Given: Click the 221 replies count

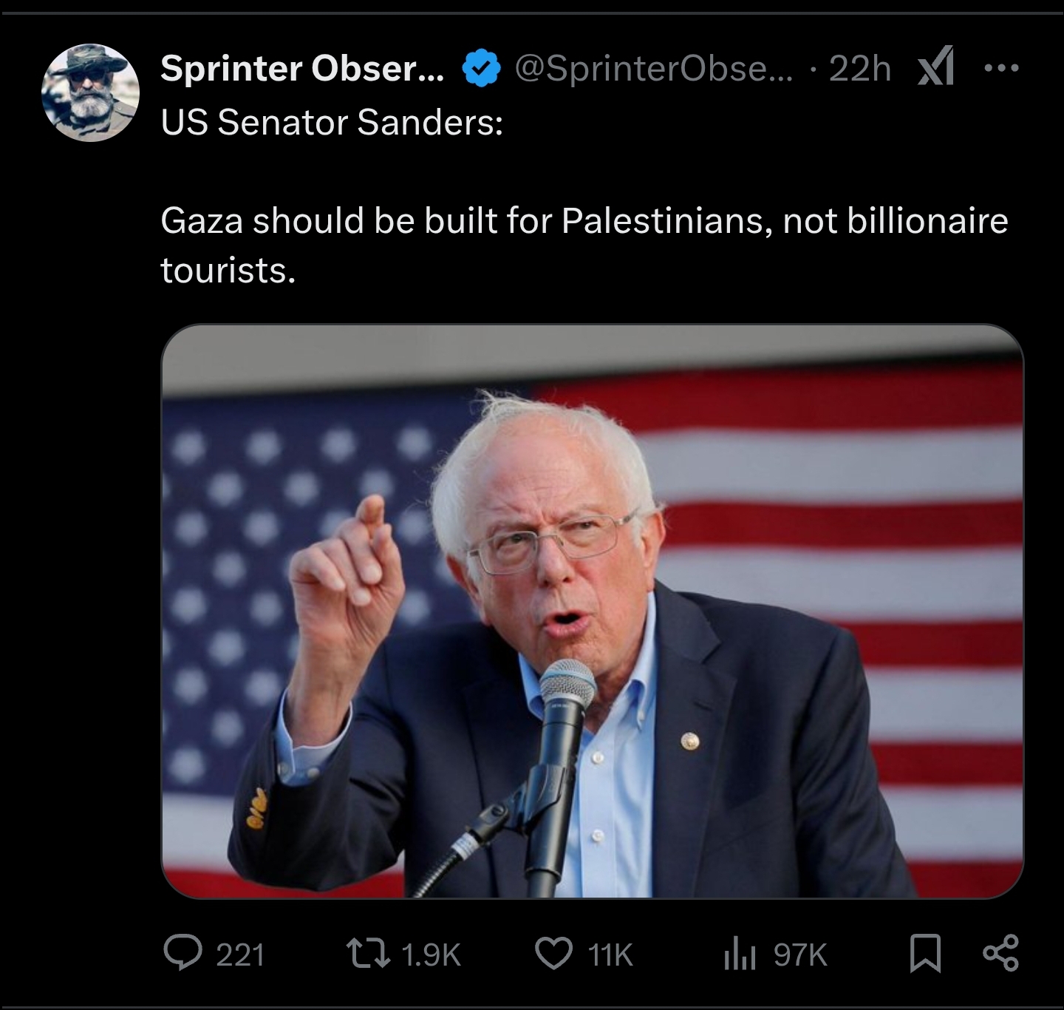Looking at the screenshot, I should pos(240,955).
